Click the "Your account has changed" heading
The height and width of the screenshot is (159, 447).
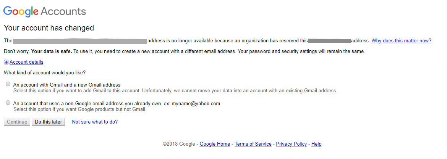49,28
